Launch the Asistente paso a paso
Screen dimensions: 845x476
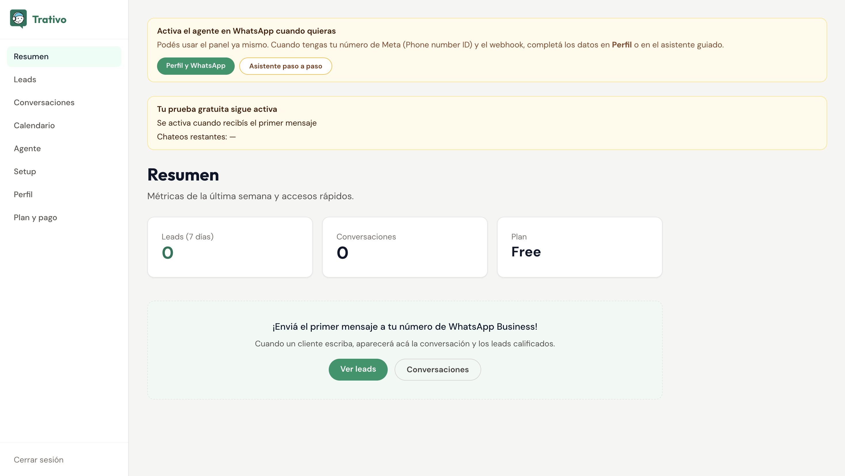tap(285, 66)
